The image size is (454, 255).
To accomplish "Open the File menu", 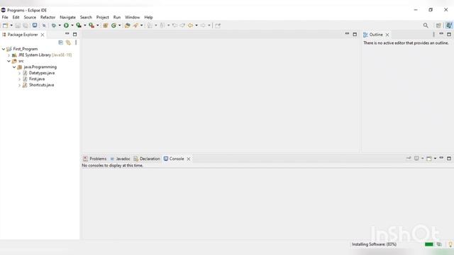I will click(x=5, y=17).
